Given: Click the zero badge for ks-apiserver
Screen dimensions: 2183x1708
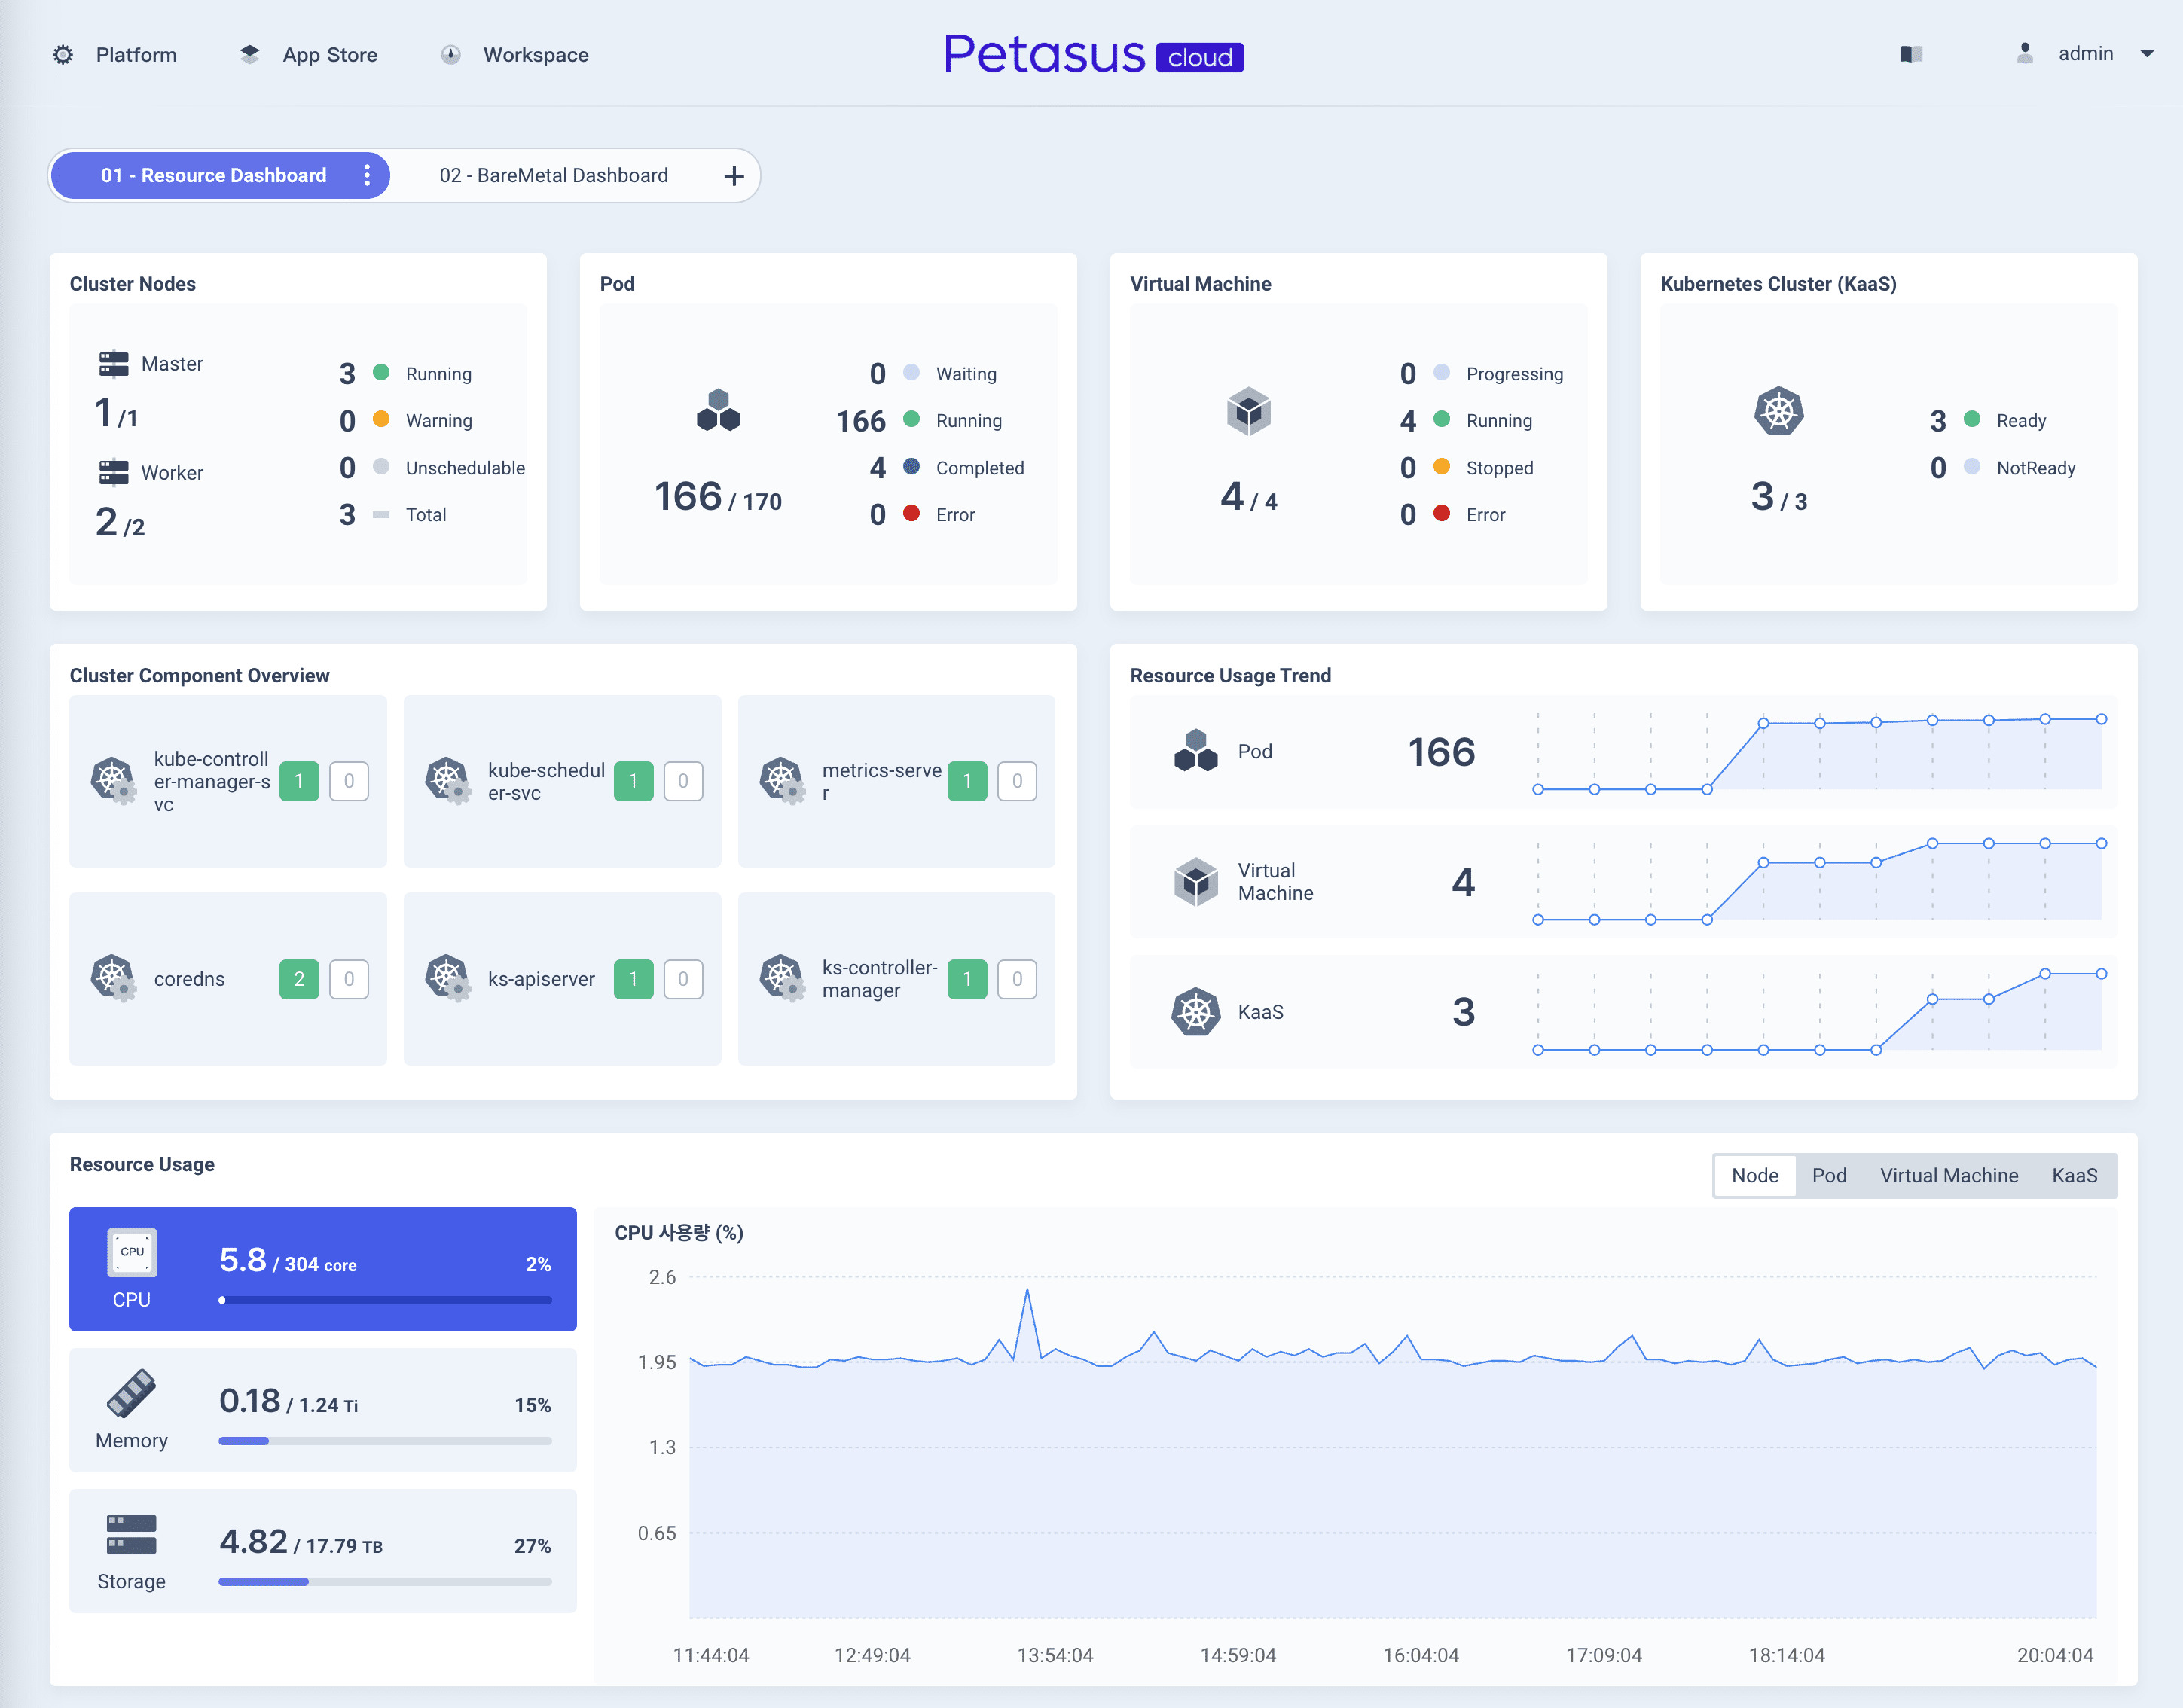Looking at the screenshot, I should click(683, 979).
